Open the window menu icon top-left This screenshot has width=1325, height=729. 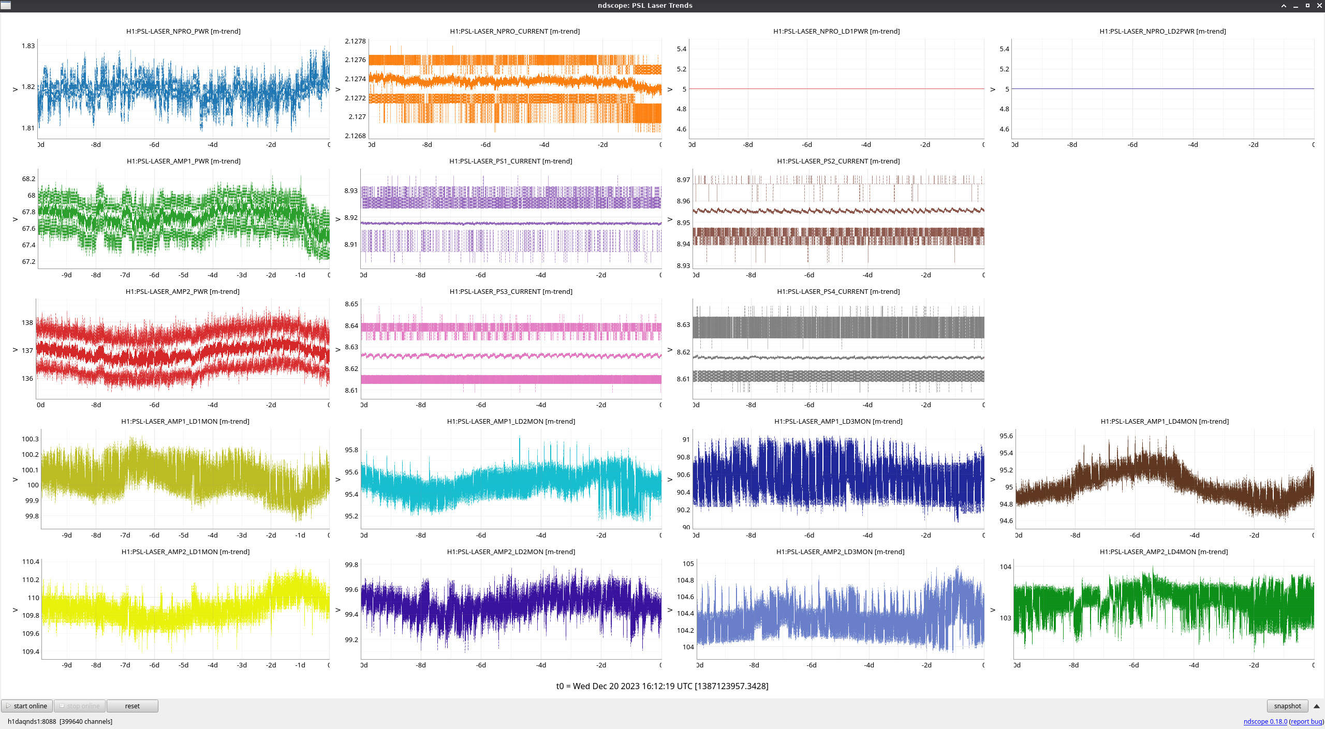(x=6, y=5)
